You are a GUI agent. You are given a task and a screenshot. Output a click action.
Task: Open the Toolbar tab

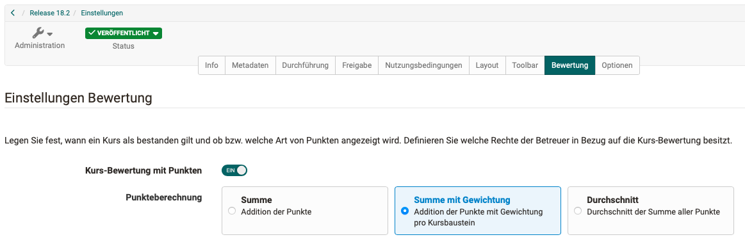click(525, 65)
